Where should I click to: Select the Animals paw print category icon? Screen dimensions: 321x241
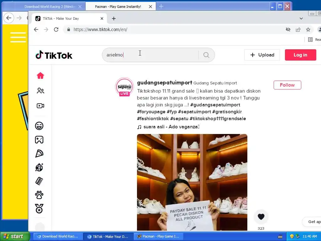(39, 195)
